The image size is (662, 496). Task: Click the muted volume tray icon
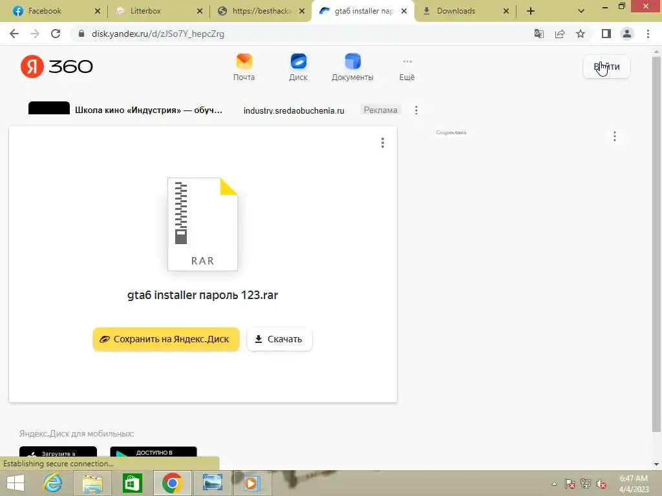(x=601, y=484)
